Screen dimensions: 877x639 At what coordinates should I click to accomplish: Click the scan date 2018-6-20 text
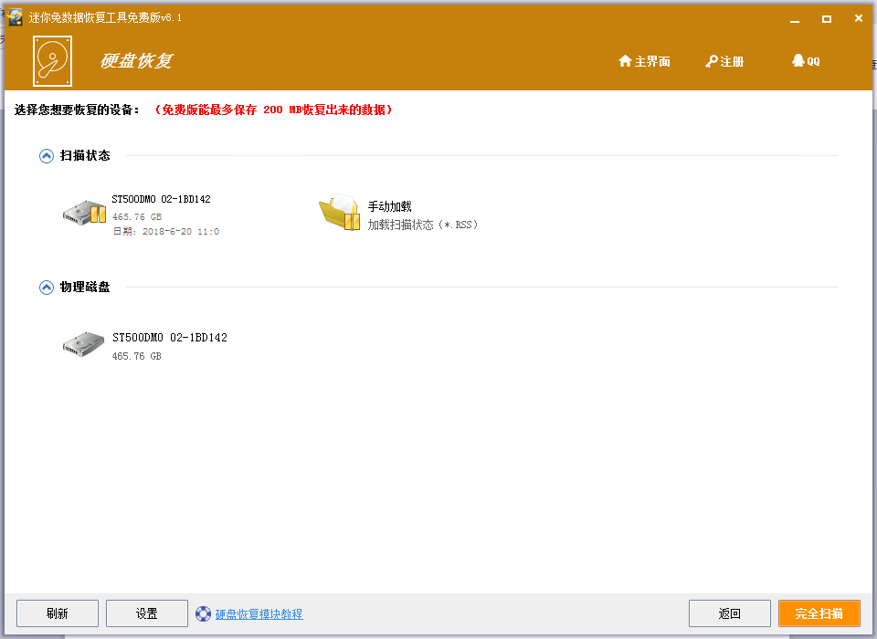click(x=166, y=232)
